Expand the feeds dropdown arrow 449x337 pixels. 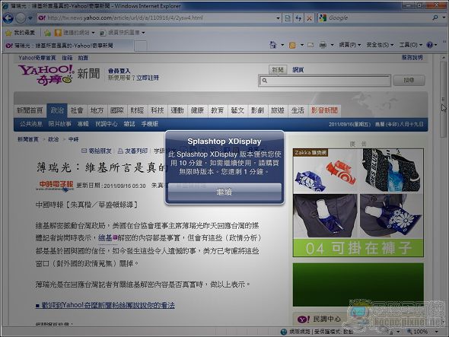coord(301,45)
